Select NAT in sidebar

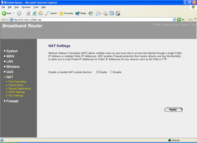(x=9, y=77)
